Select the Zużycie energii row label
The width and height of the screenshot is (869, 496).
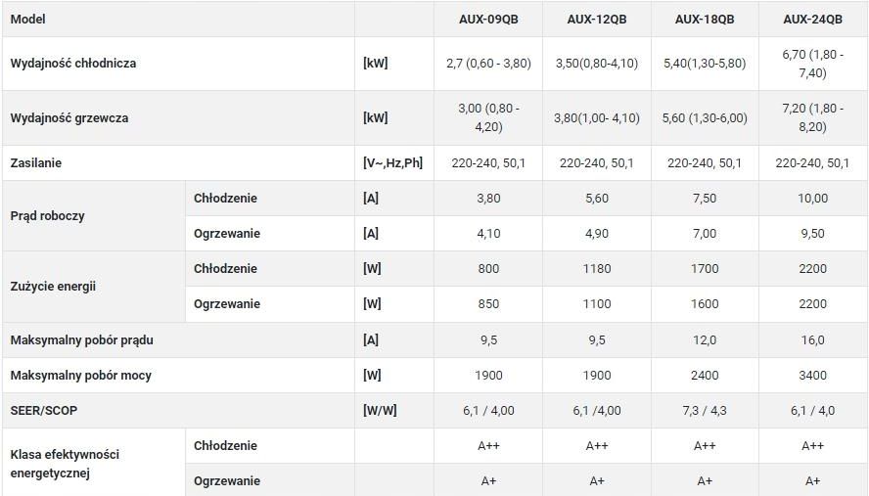[53, 286]
